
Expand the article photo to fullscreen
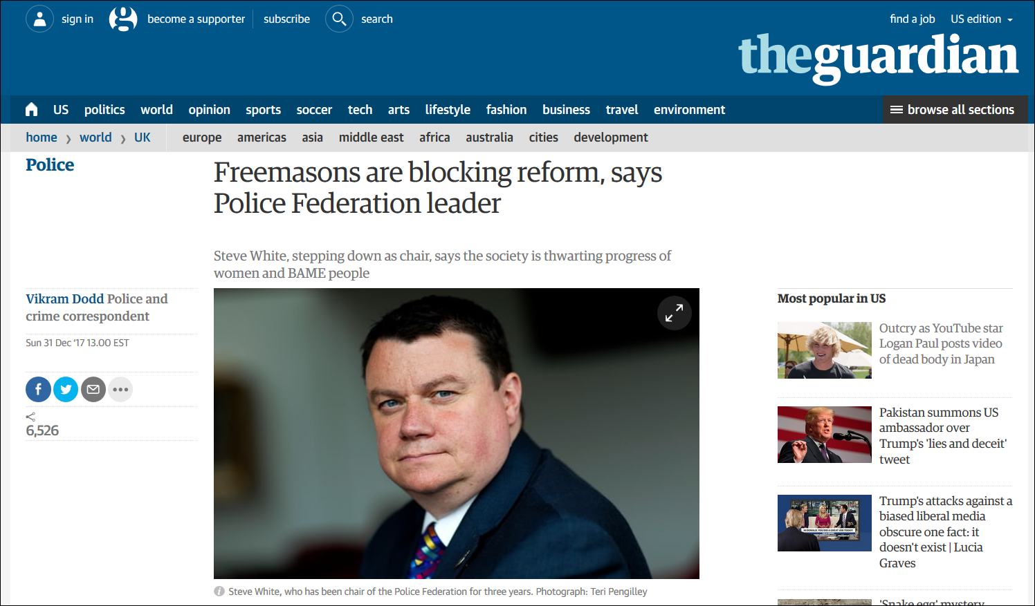(674, 313)
